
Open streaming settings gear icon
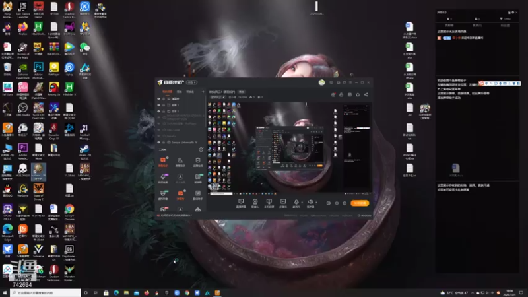[x=345, y=203]
